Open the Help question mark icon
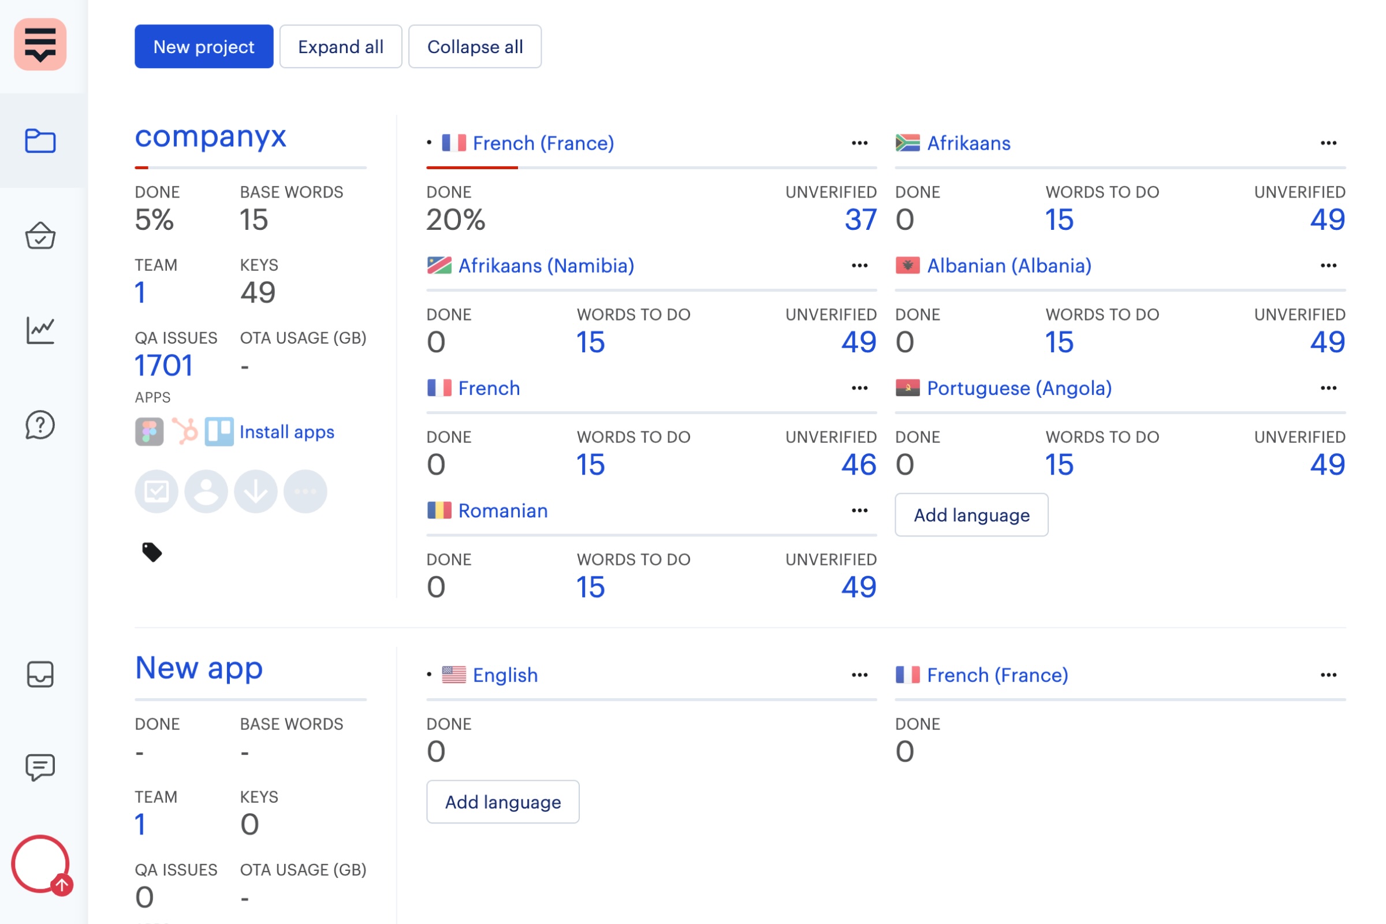This screenshot has height=924, width=1386. [40, 425]
